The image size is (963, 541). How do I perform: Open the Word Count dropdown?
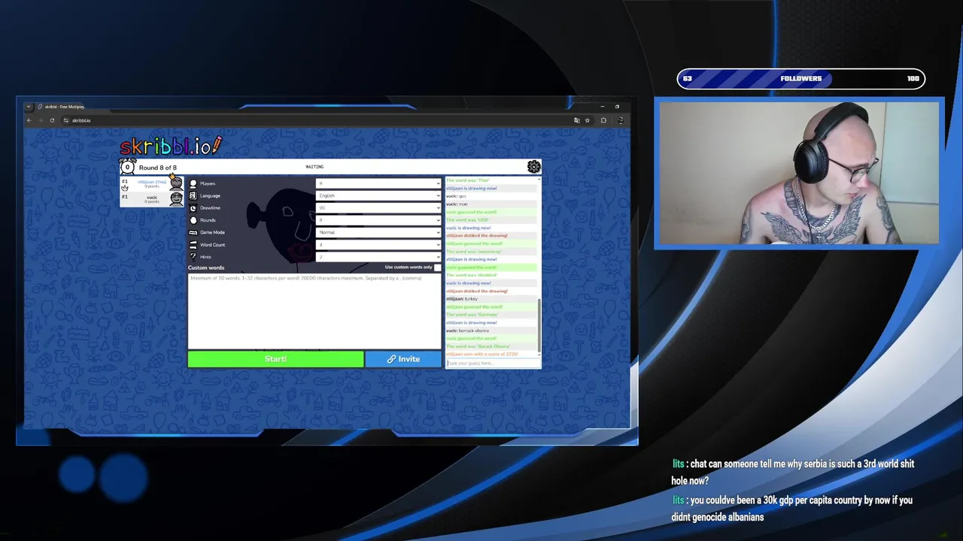click(x=378, y=244)
